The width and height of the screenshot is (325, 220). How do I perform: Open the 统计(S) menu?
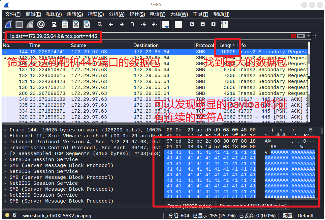click(137, 14)
